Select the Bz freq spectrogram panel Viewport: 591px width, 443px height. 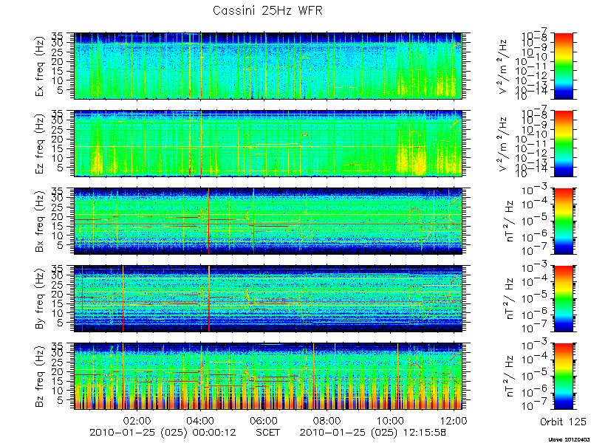pyautogui.click(x=268, y=376)
